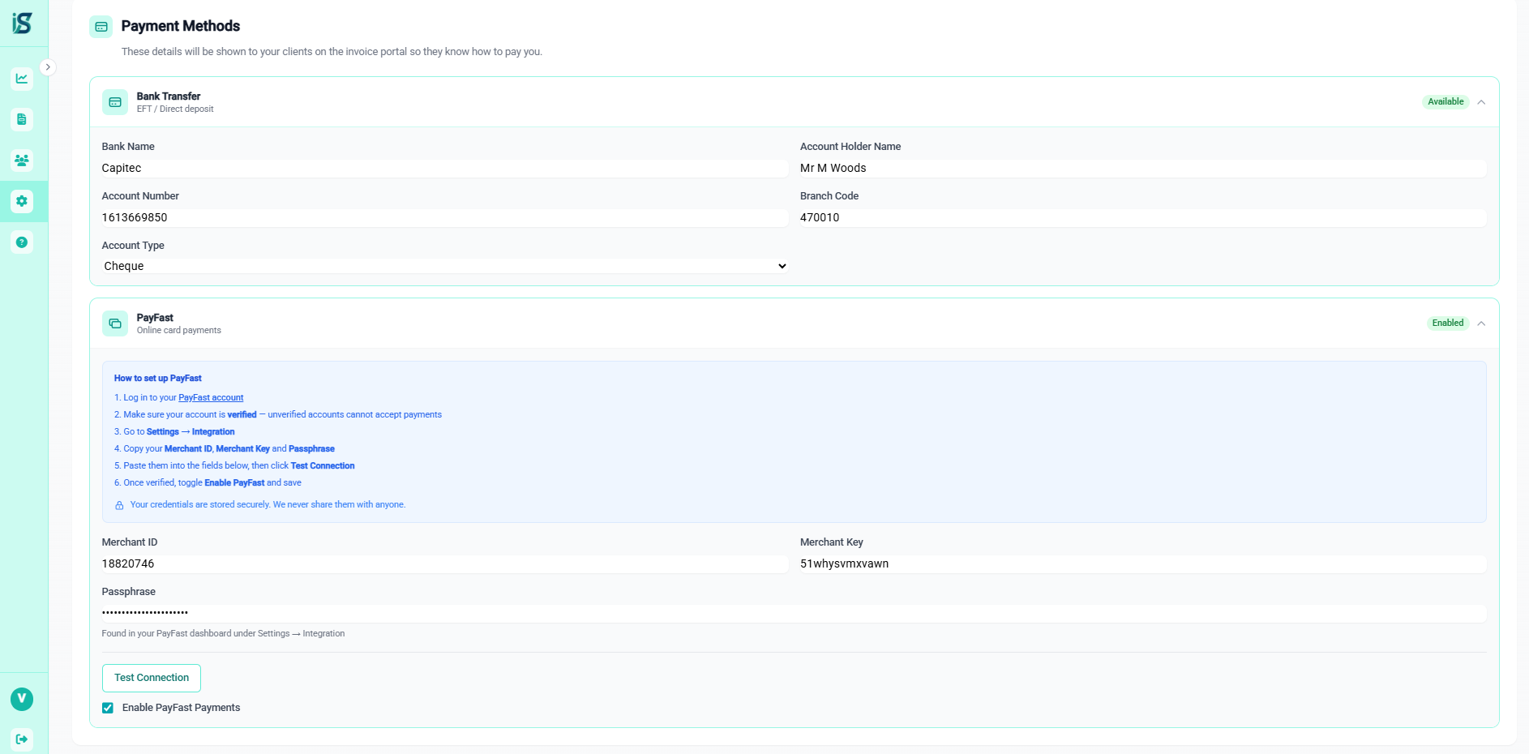Click the Bank Name field with Capitec
Viewport: 1529px width, 754px height.
[x=445, y=168]
